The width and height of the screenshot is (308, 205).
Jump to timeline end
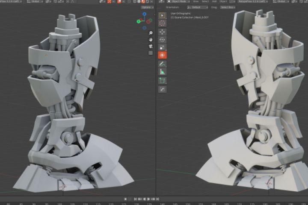pos(157,199)
